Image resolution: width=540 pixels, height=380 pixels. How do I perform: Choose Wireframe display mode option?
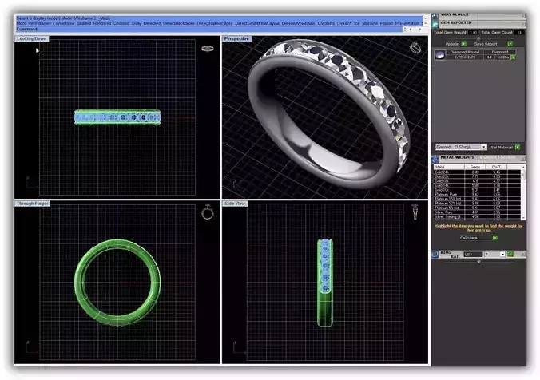[x=65, y=23]
